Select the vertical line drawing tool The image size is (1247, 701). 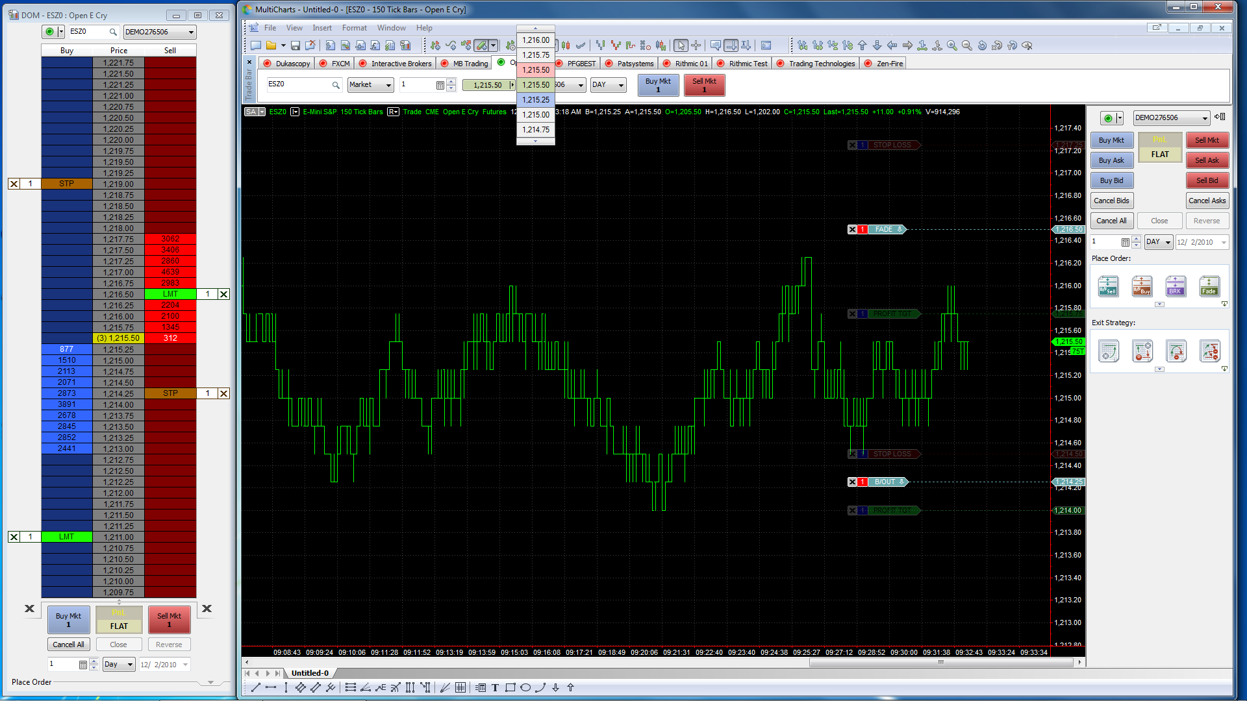tap(286, 687)
